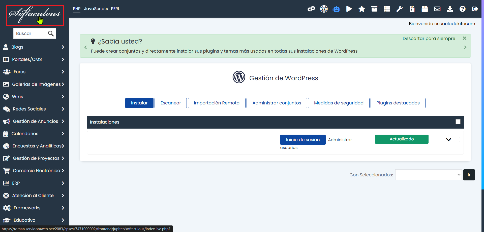This screenshot has width=484, height=232.
Task: Open Medidas de seguridad
Action: click(339, 103)
